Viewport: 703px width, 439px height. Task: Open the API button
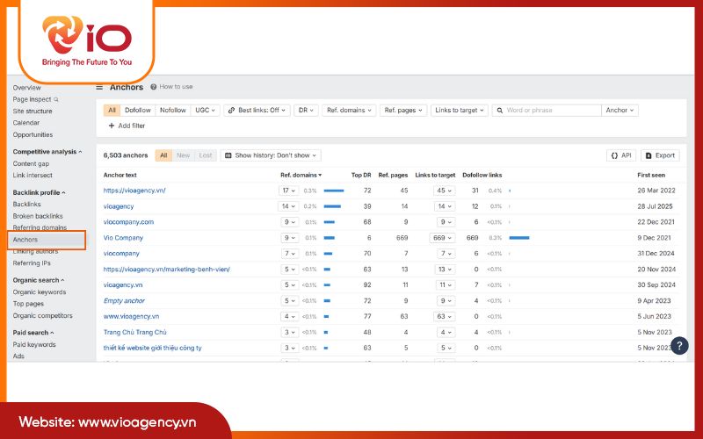tap(621, 155)
